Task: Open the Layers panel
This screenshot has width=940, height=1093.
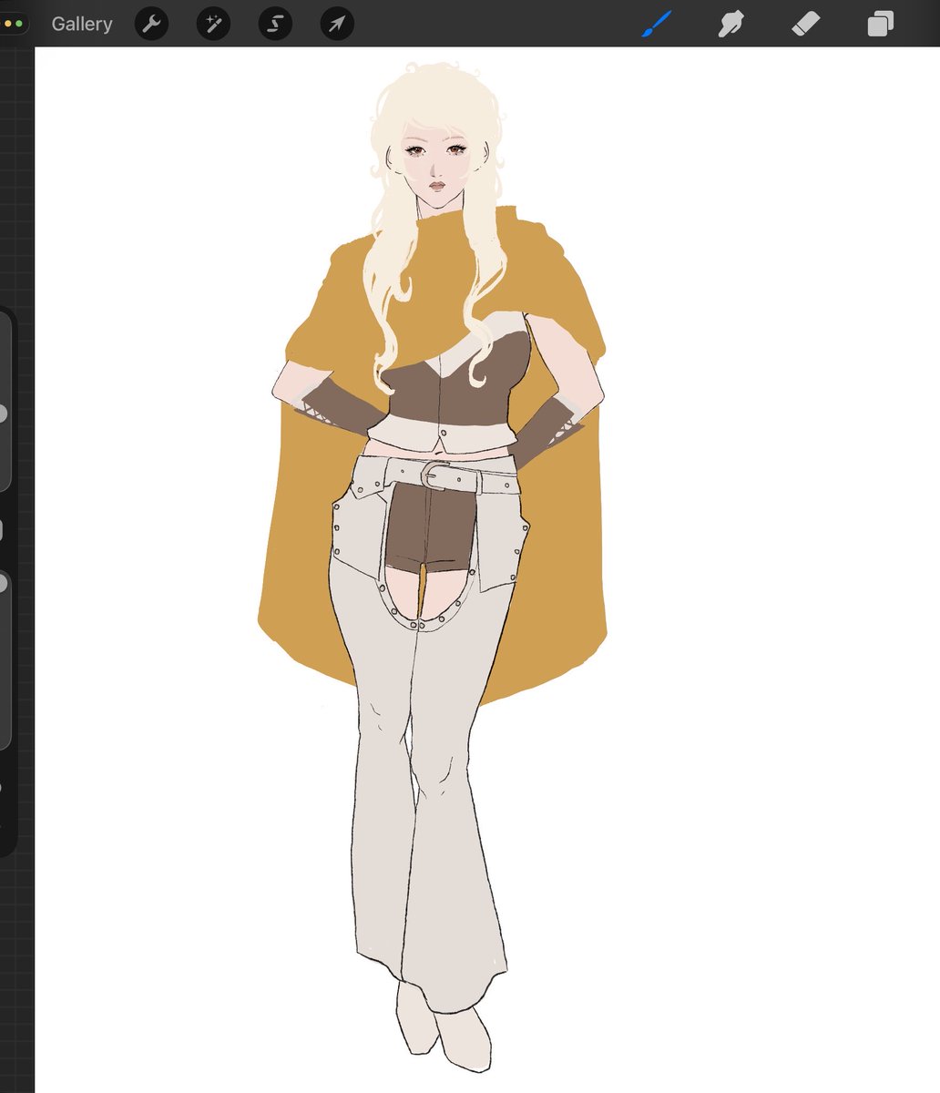Action: coord(880,24)
